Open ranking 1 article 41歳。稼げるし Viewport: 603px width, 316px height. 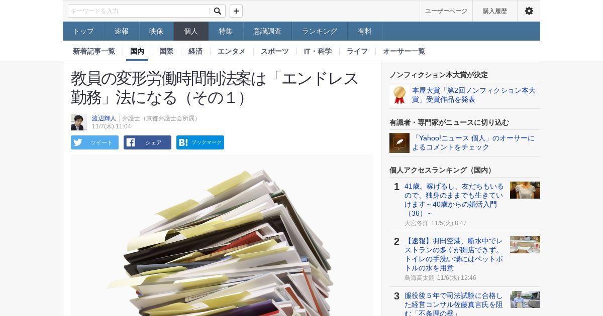(454, 200)
